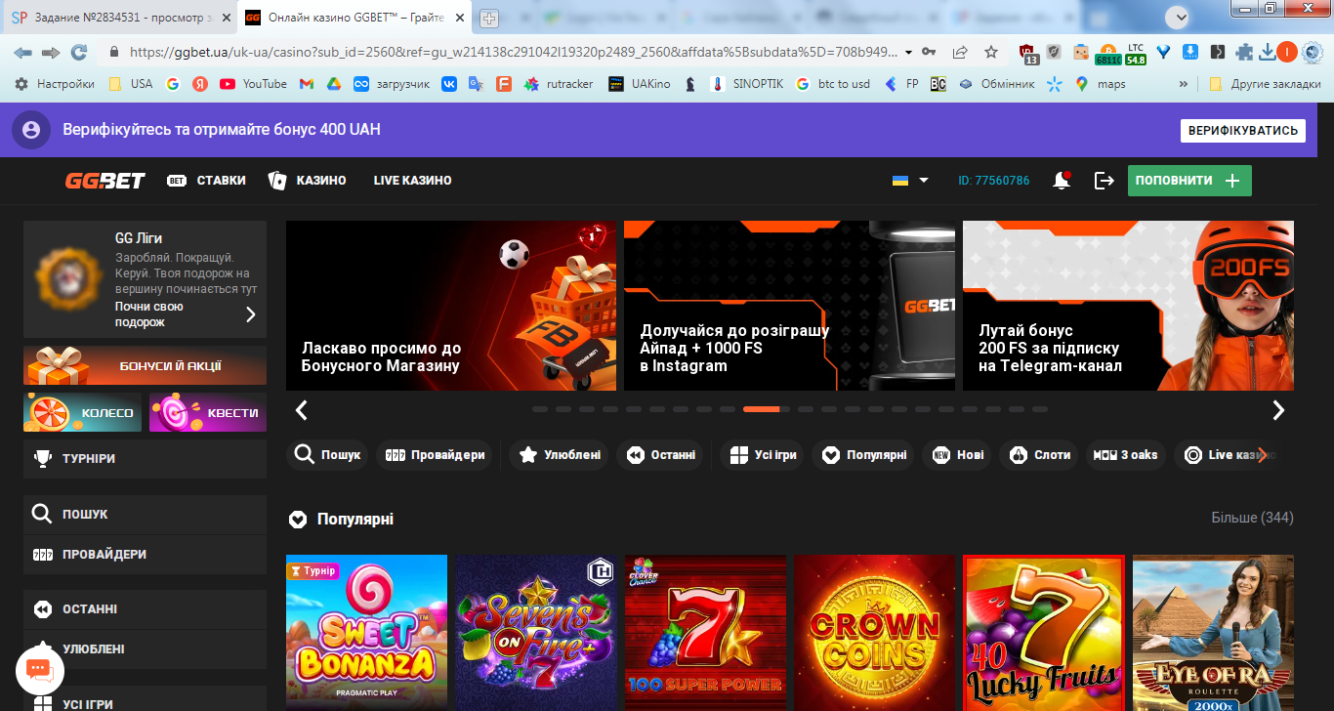Click the GGBET logo
This screenshot has height=711, width=1334.
(x=105, y=181)
